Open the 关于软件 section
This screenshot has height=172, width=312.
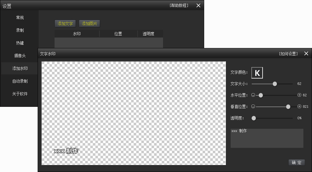20,94
